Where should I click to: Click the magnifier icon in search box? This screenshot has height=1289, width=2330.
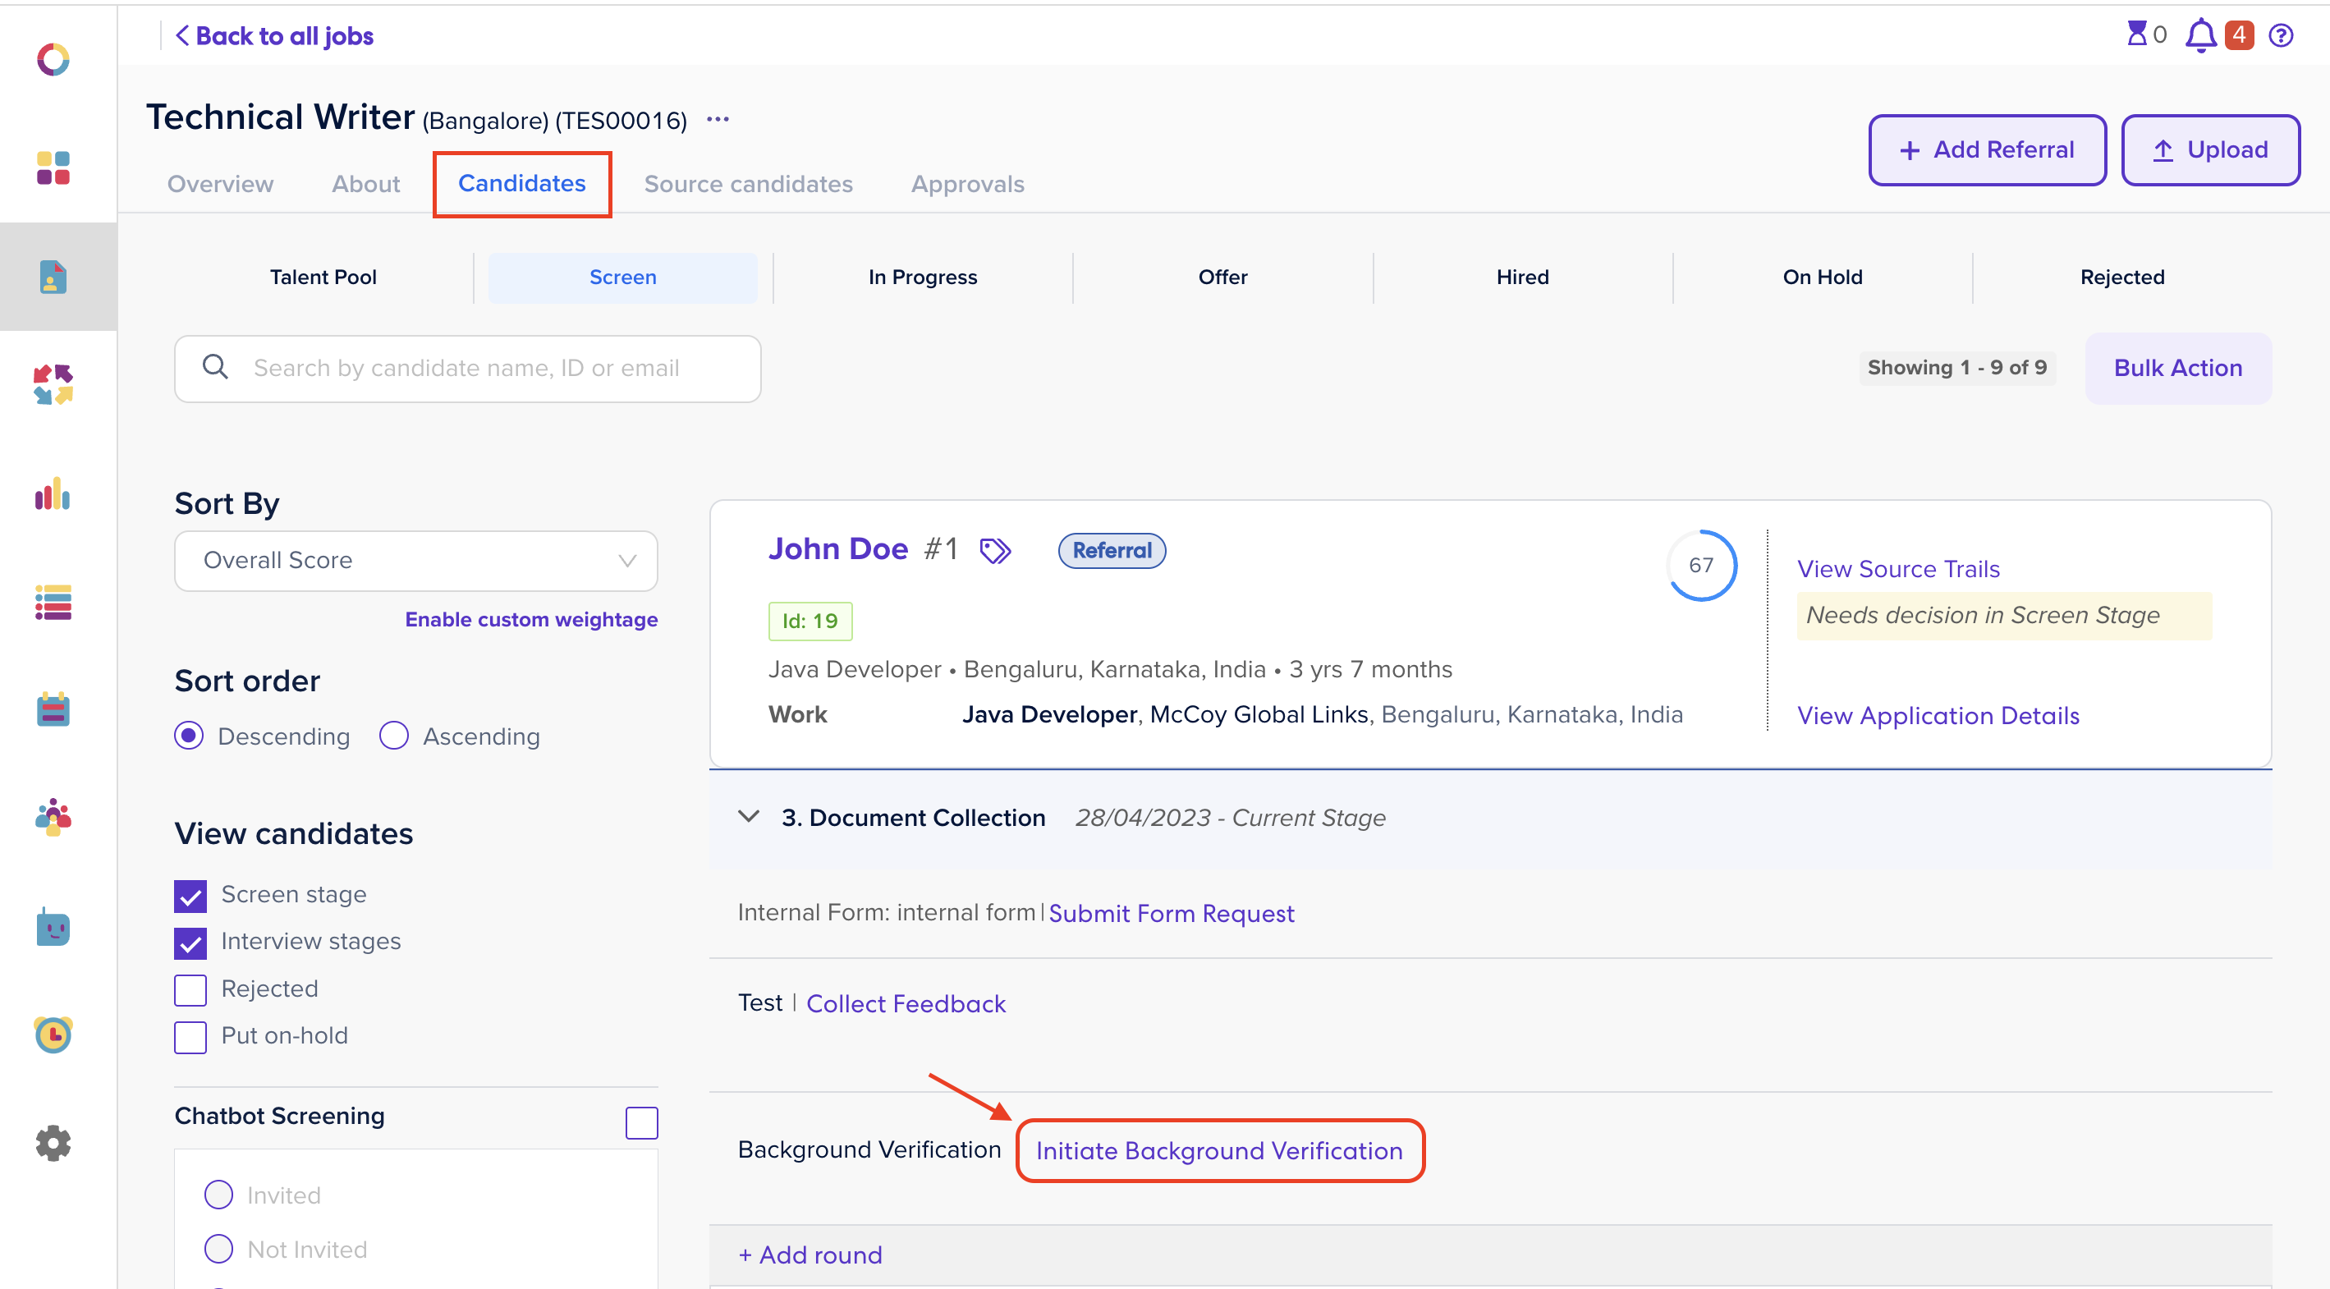[x=215, y=367]
